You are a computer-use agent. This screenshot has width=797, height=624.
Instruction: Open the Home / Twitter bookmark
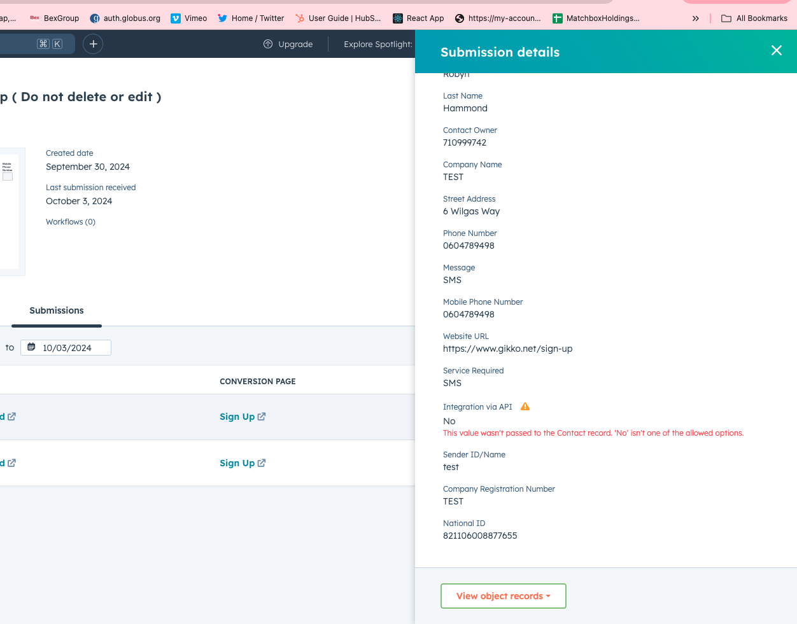click(251, 18)
